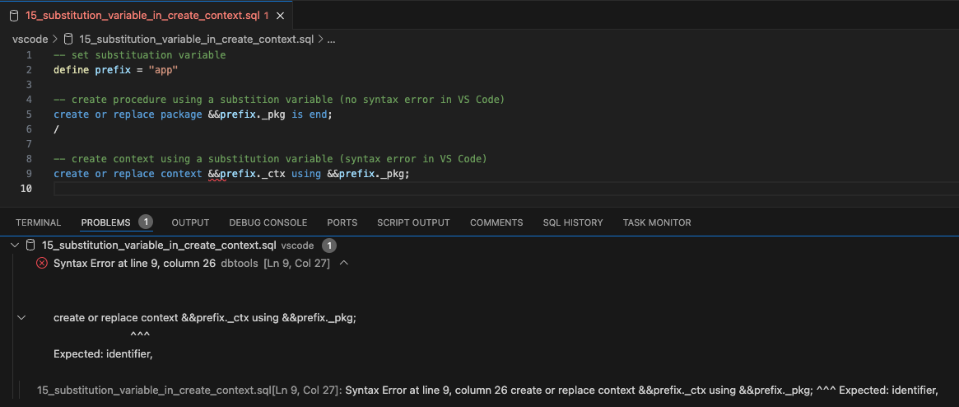This screenshot has width=959, height=407.
Task: Open the TASK MONITOR tab
Action: pos(656,222)
